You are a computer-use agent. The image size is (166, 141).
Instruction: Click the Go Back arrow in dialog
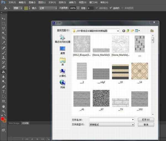click(x=123, y=31)
